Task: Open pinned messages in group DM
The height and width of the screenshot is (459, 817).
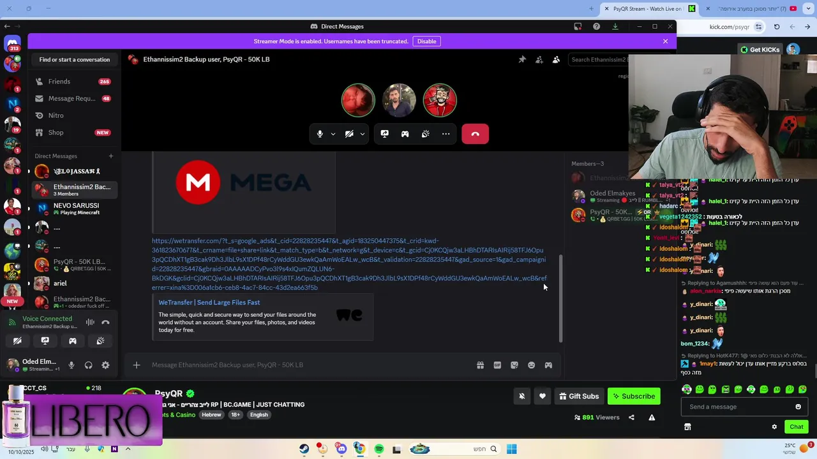Action: tap(522, 59)
